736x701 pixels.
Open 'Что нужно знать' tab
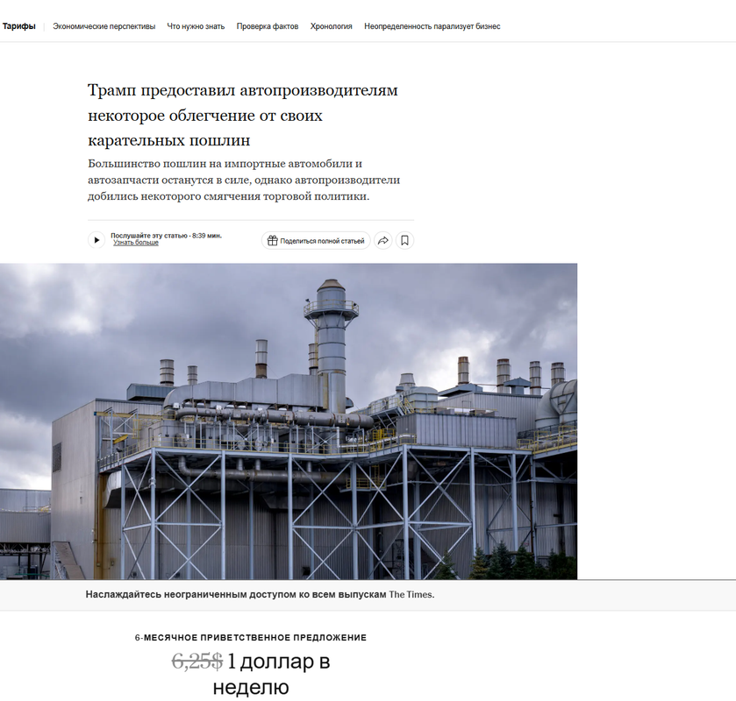click(196, 26)
